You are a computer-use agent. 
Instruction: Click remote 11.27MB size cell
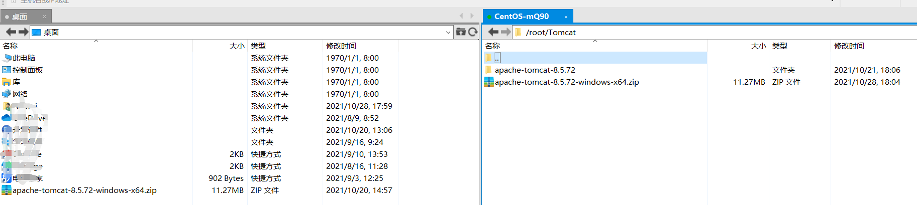point(749,82)
